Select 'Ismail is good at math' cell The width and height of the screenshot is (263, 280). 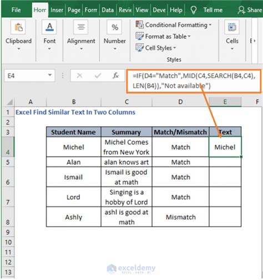click(x=127, y=177)
